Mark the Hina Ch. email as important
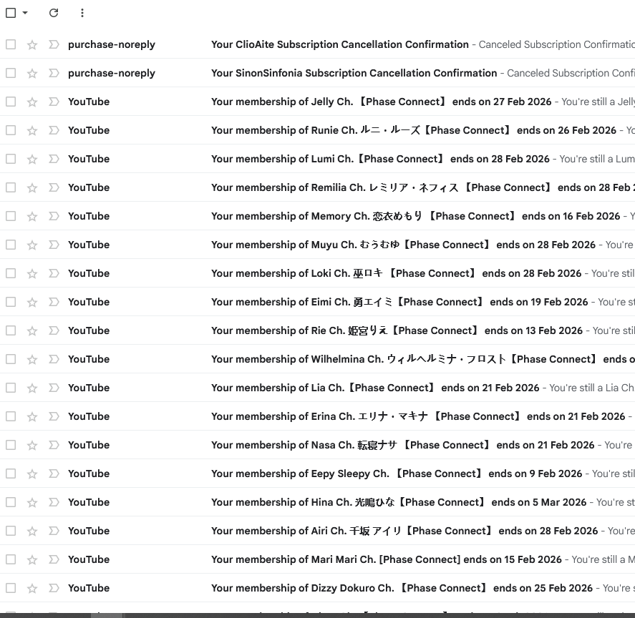The image size is (635, 618). (54, 502)
